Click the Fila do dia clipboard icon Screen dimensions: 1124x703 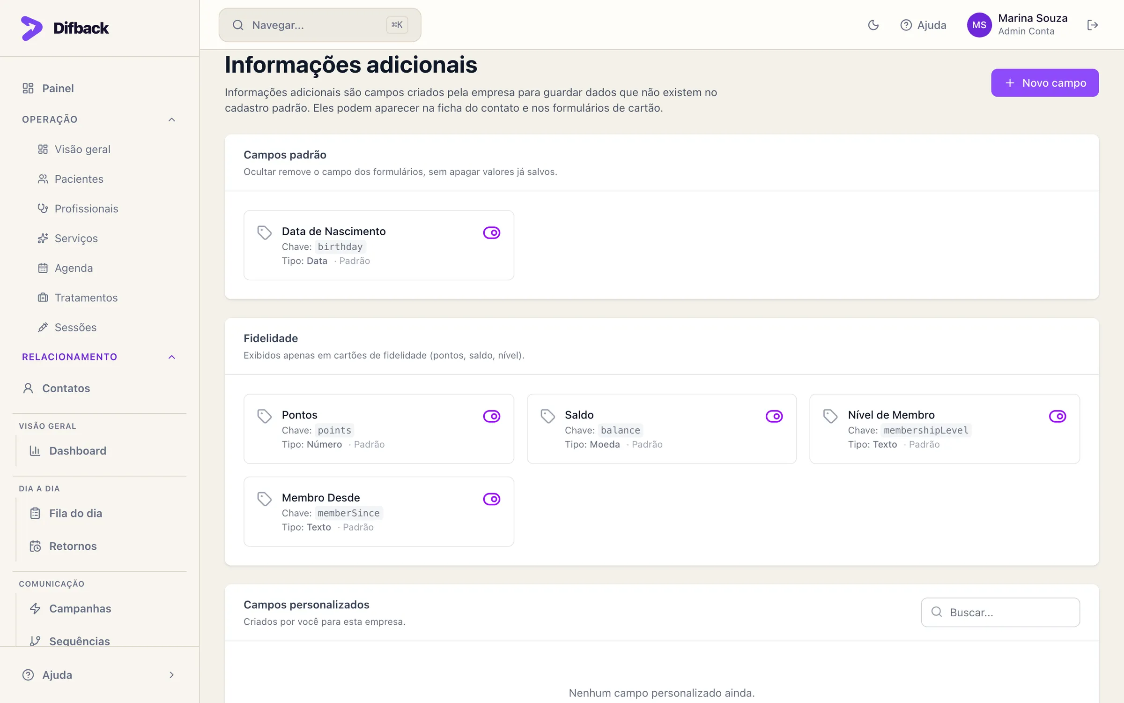click(35, 513)
